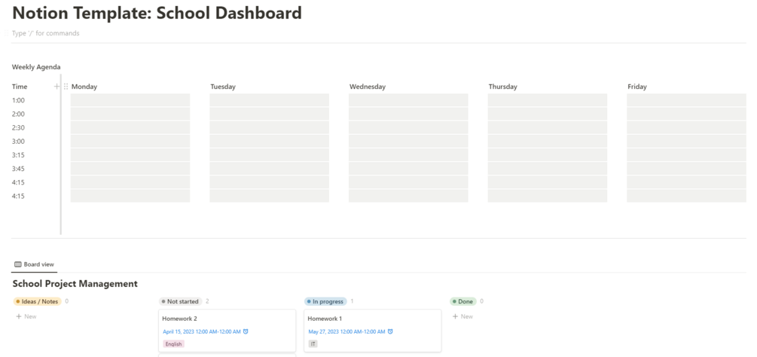Add new card under Done column
757x357 pixels.
pos(462,316)
